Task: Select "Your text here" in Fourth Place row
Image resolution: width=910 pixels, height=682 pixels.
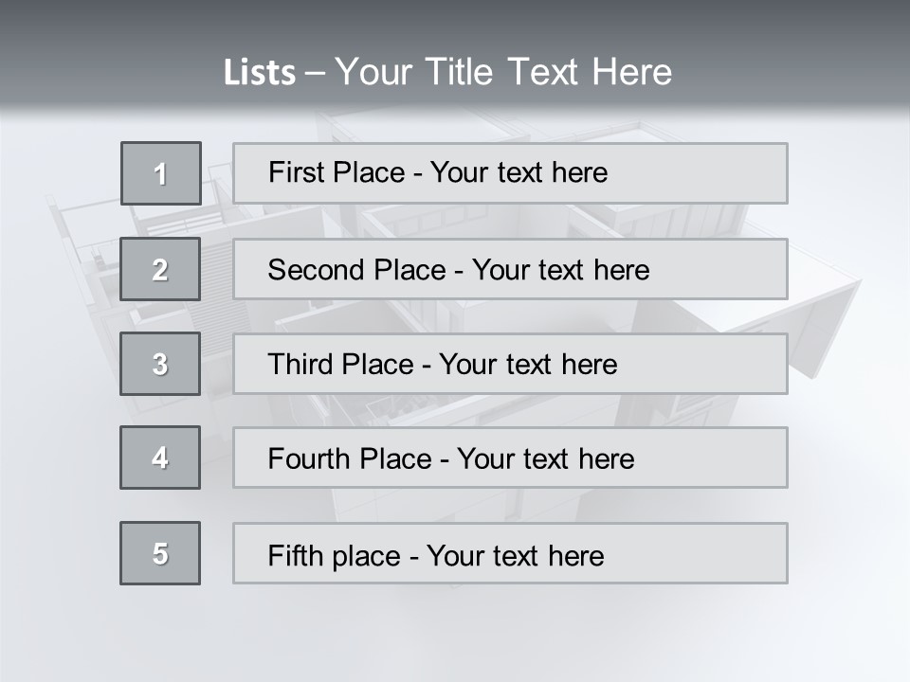Action: (x=545, y=459)
